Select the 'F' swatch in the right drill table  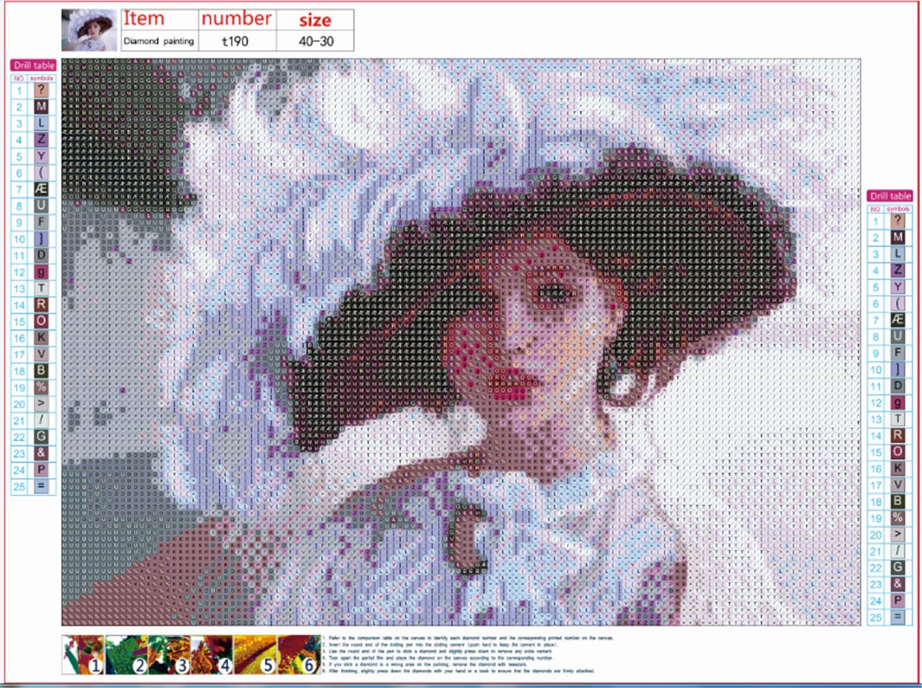[898, 353]
